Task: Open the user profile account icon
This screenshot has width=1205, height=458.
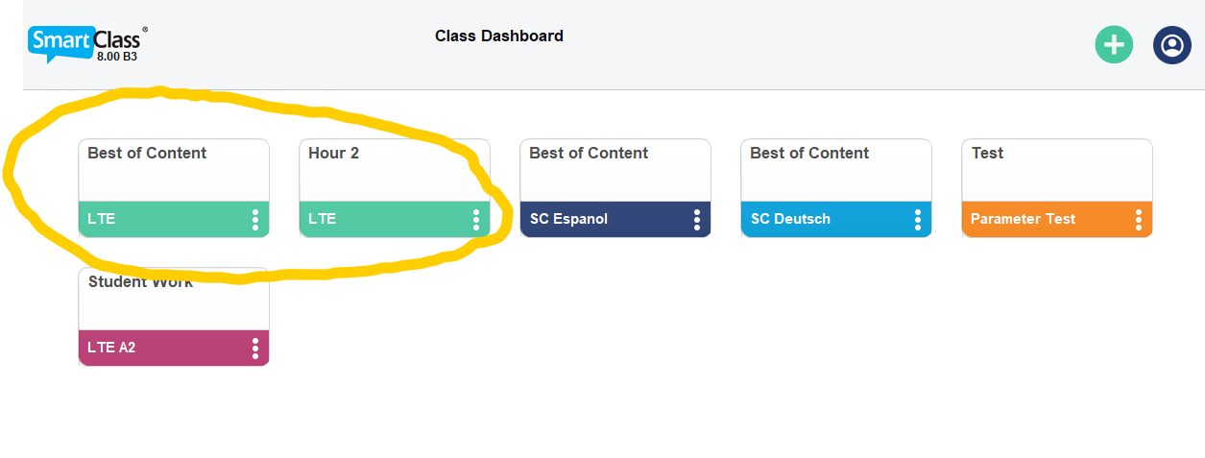Action: coord(1171,45)
